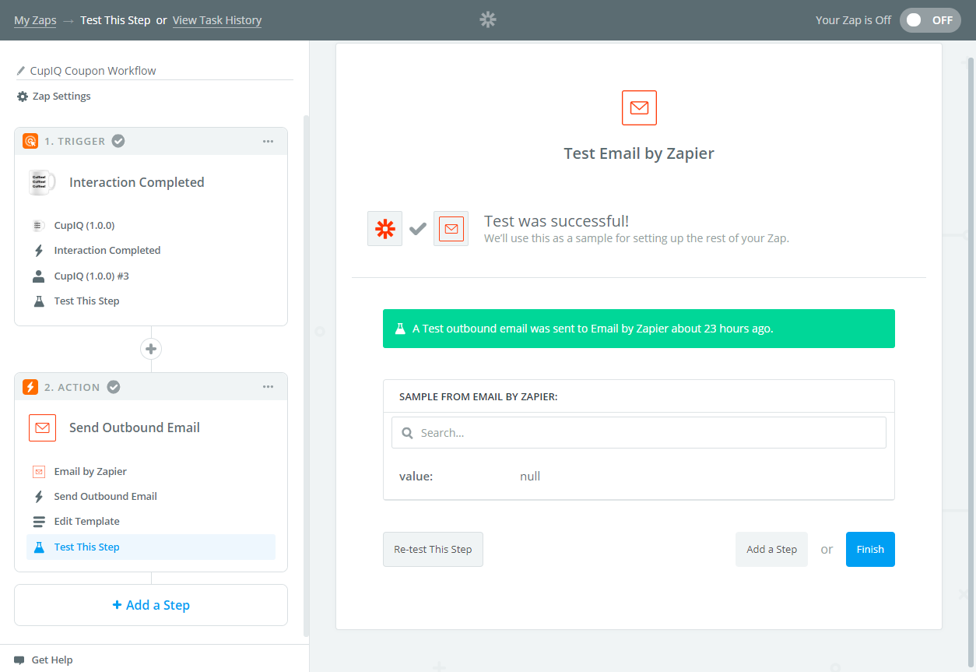Open View Task History link
This screenshot has width=976, height=672.
click(x=217, y=20)
